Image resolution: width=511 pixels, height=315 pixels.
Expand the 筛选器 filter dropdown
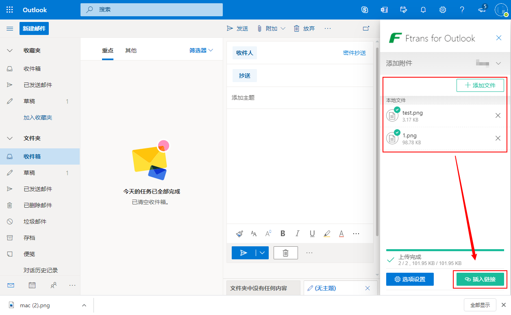coord(201,50)
